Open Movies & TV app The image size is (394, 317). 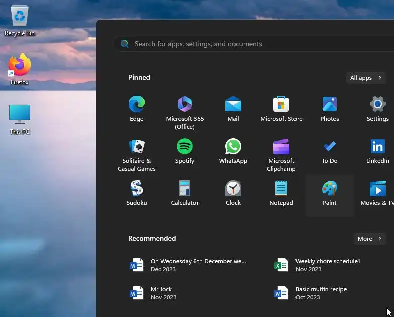[x=377, y=193]
